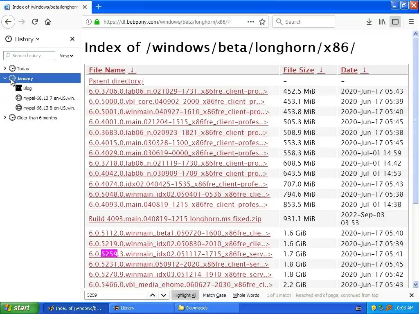The height and width of the screenshot is (314, 419).
Task: Click the Date column down arrow
Action: [x=365, y=70]
